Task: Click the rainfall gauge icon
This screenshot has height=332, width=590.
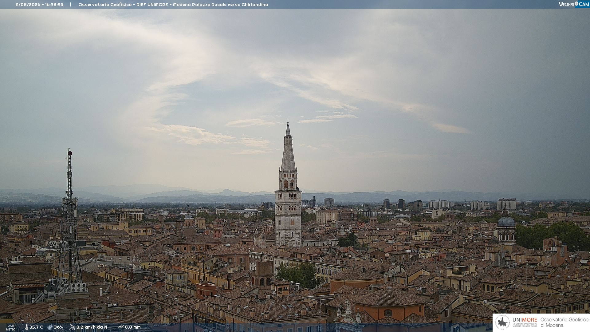Action: pyautogui.click(x=121, y=327)
